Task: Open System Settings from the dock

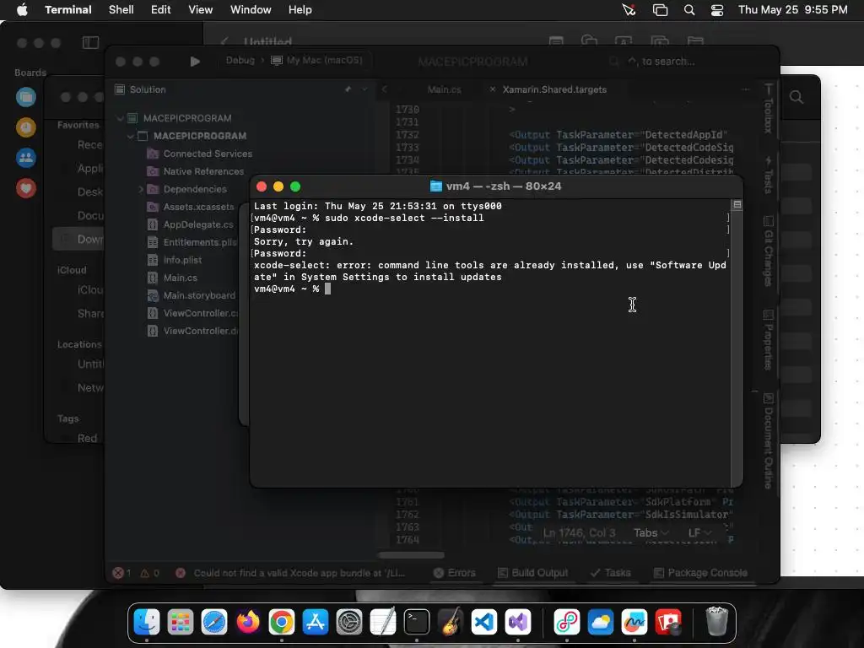Action: click(349, 623)
